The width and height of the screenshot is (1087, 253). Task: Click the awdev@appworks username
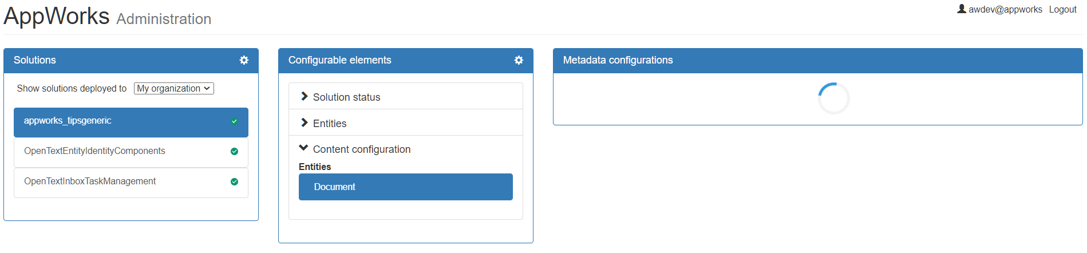pos(1005,10)
